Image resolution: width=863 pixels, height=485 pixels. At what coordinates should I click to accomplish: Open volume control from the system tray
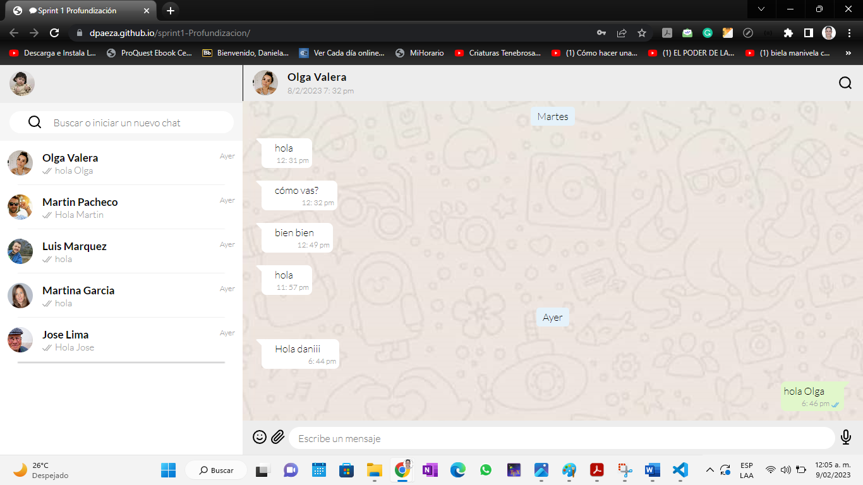coord(785,470)
